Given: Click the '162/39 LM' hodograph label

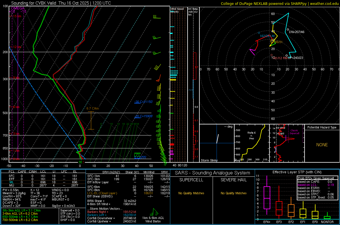Looking at the screenshot, I should pyautogui.click(x=267, y=36).
